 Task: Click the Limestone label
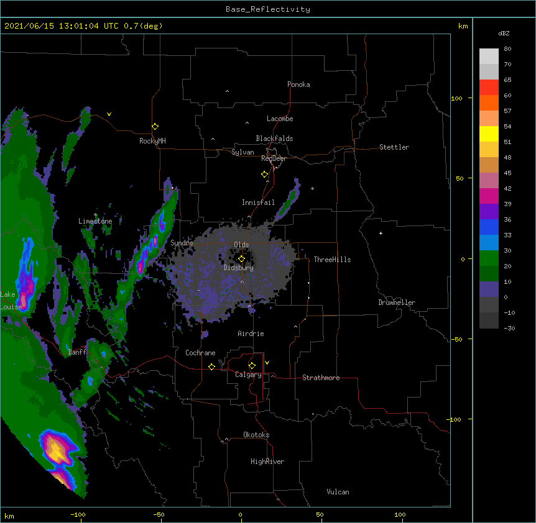pyautogui.click(x=95, y=221)
